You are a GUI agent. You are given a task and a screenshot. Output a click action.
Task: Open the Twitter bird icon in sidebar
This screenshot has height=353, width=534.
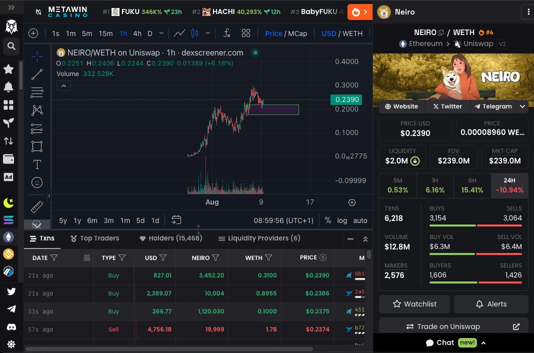11,291
